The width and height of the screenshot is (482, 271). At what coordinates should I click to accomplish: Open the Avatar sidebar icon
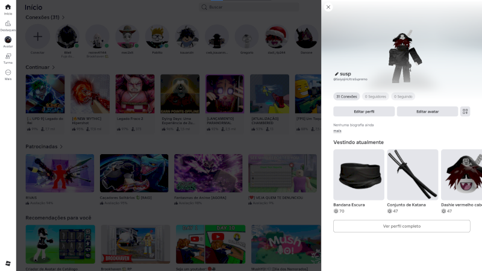[x=8, y=40]
